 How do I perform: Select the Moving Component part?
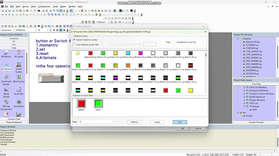pos(6,105)
